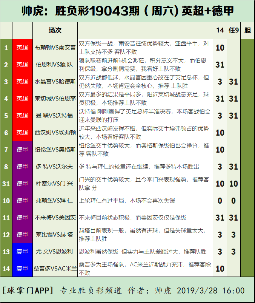This screenshot has height=303, width=255.
Task: Select the 场次 column header
Action: (x=55, y=31)
